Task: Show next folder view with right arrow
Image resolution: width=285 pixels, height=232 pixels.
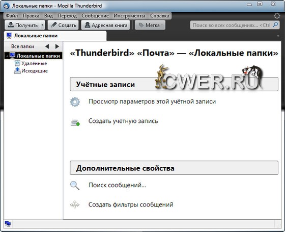Action: (x=57, y=46)
